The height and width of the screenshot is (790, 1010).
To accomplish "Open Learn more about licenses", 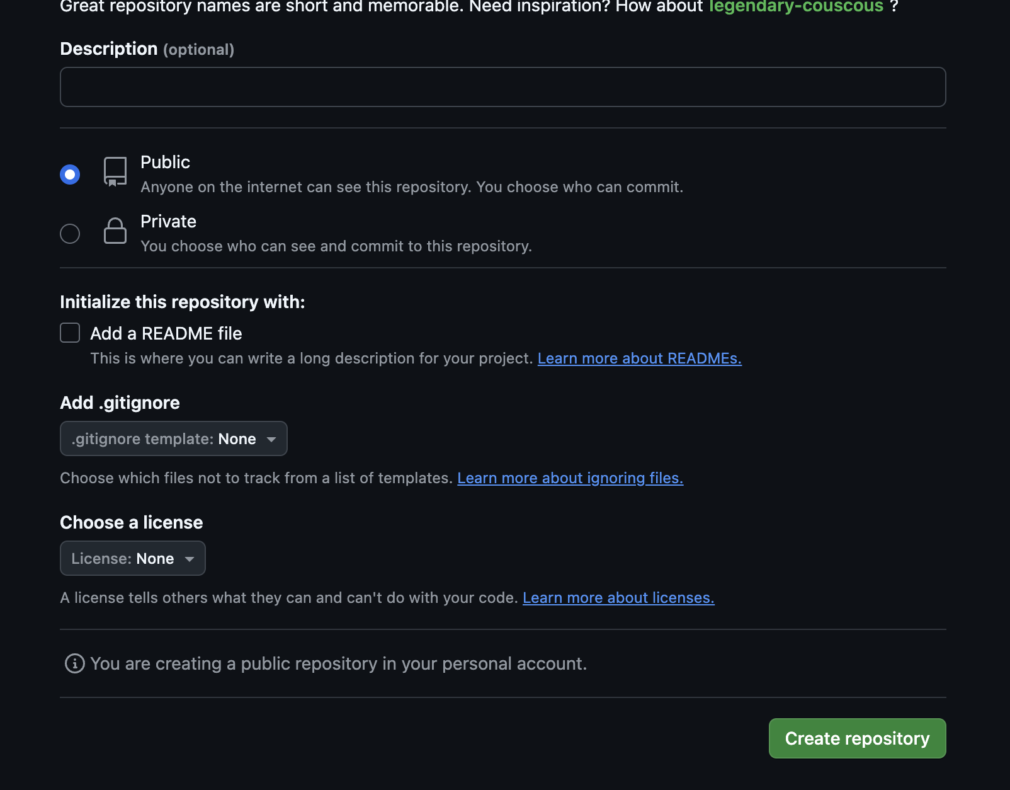I will 619,597.
